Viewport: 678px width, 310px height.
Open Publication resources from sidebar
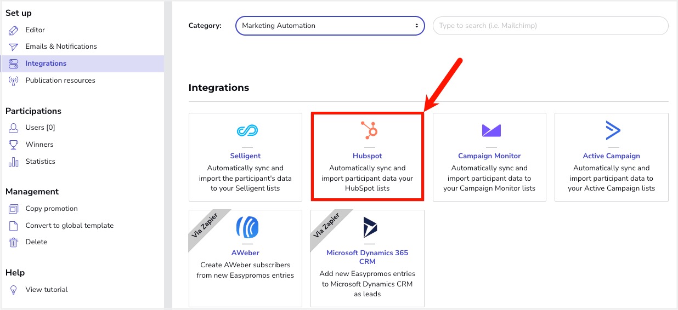click(x=60, y=81)
